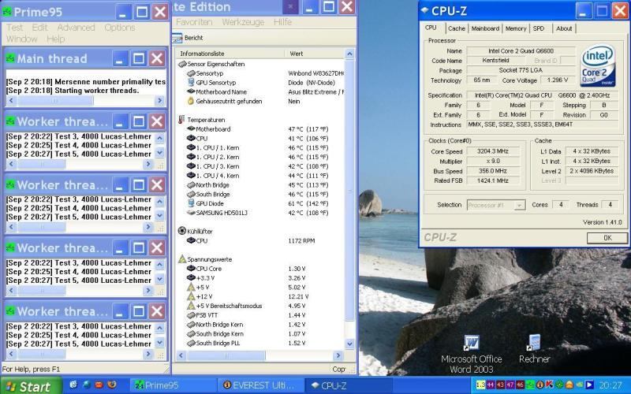Click the Spannungswerte warning icon
This screenshot has width=631, height=394.
182,259
